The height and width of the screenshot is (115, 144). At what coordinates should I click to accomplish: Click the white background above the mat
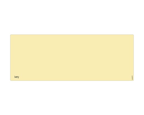[x=72, y=17]
